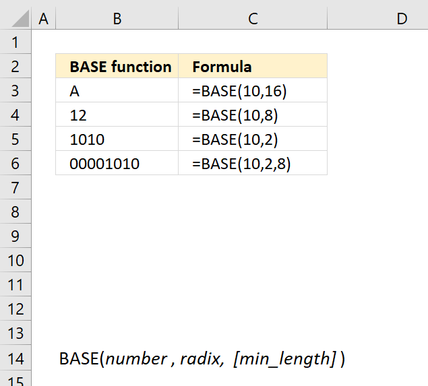Screen dimensions: 428x386
Task: Click the BASE(number, radix, [min_length]) syntax text
Action: point(202,358)
